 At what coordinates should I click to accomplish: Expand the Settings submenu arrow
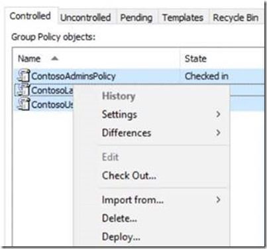coord(218,114)
